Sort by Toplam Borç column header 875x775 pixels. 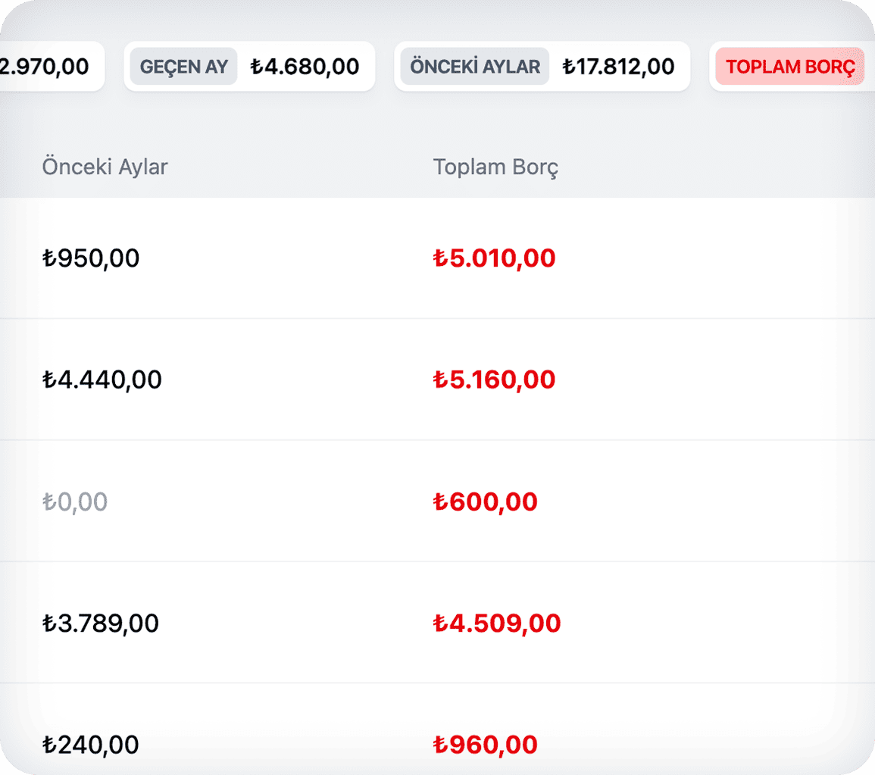(495, 167)
